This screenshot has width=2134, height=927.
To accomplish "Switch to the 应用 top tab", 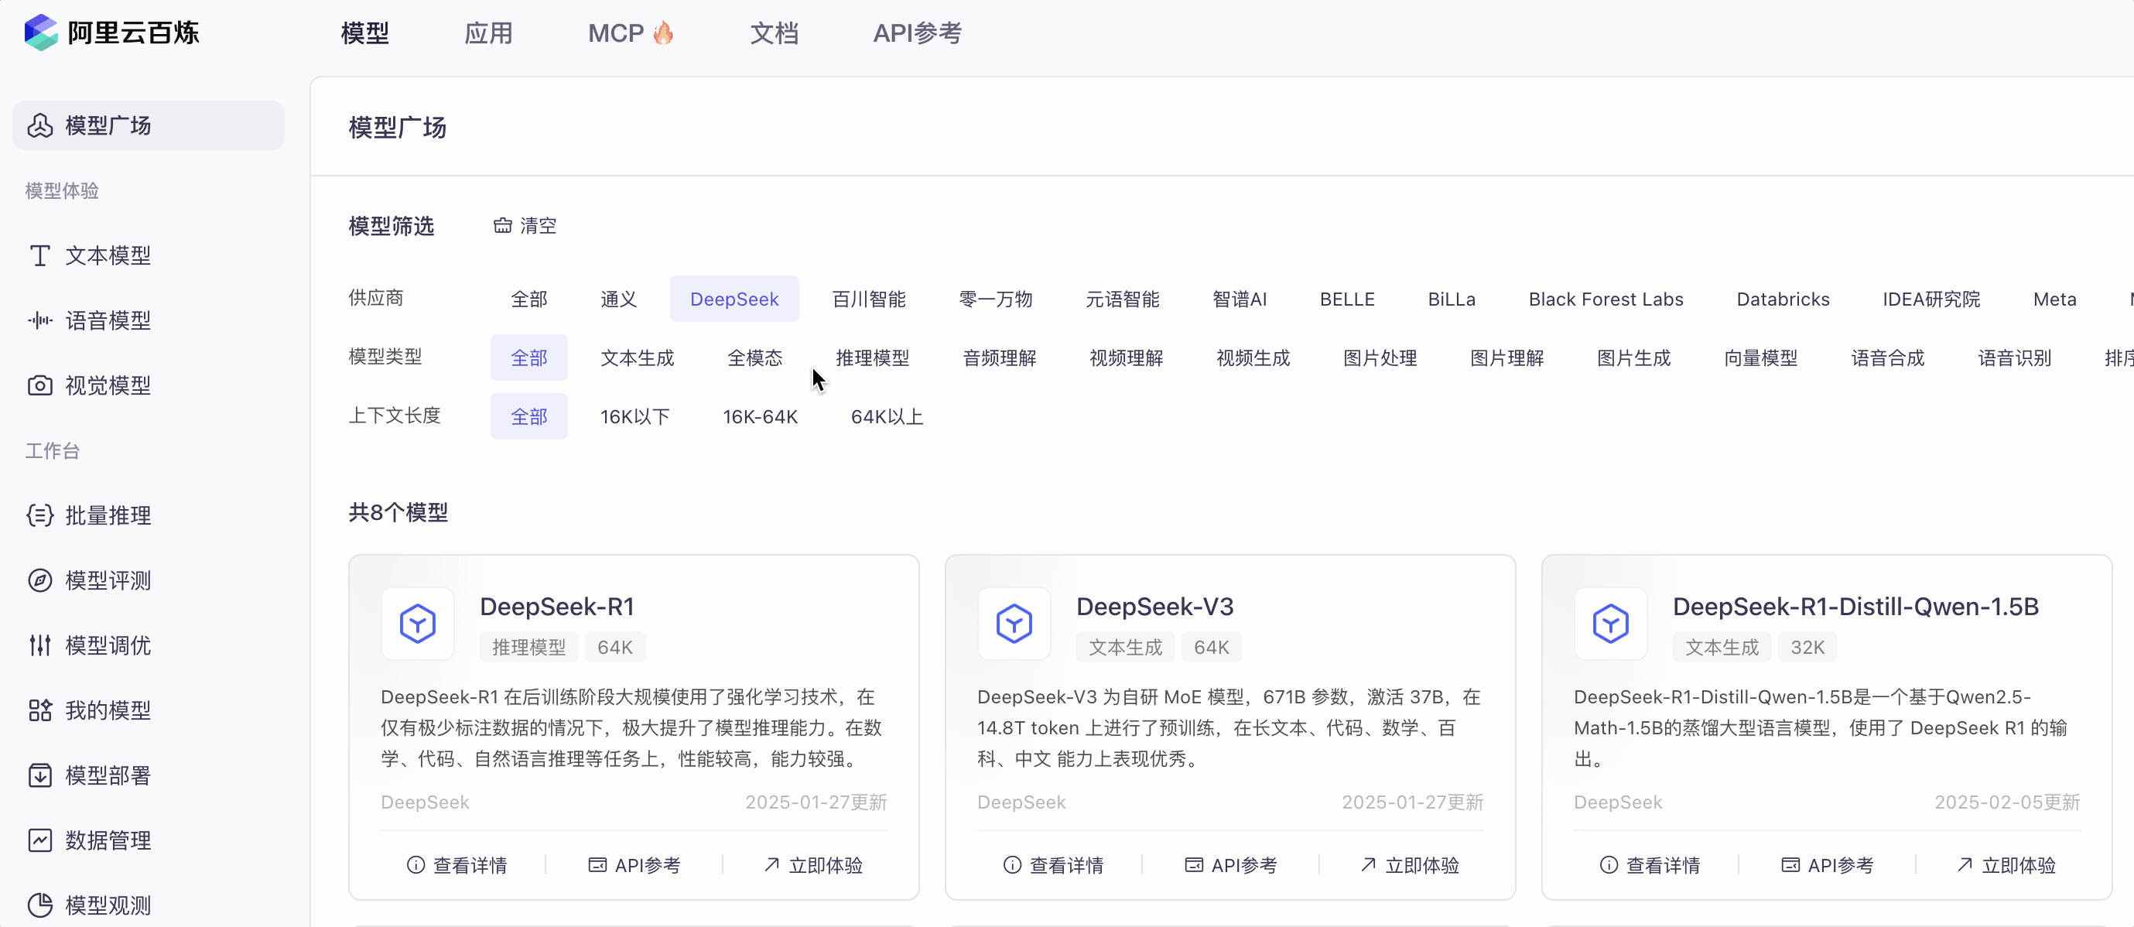I will pos(488,33).
